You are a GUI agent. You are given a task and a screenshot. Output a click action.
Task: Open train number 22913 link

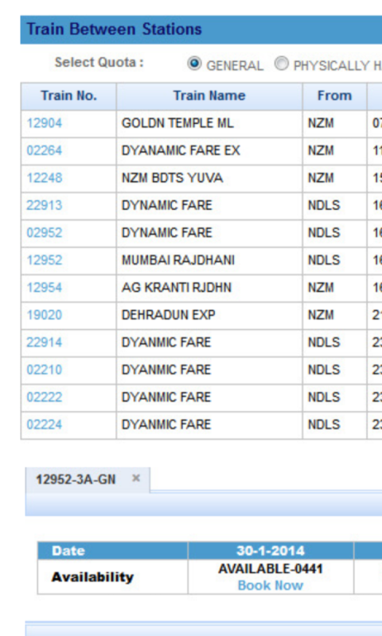point(45,205)
